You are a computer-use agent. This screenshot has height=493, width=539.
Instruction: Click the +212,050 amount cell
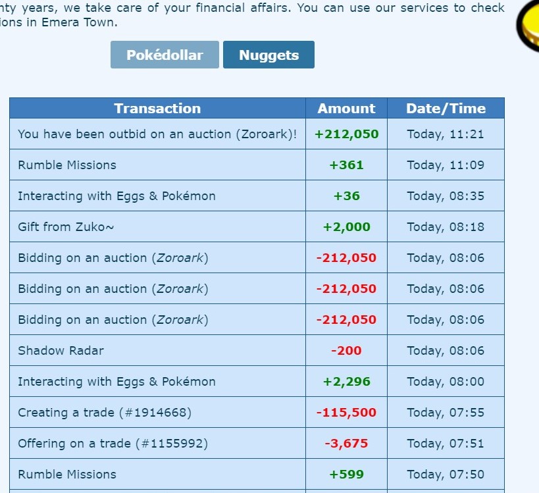tap(346, 134)
